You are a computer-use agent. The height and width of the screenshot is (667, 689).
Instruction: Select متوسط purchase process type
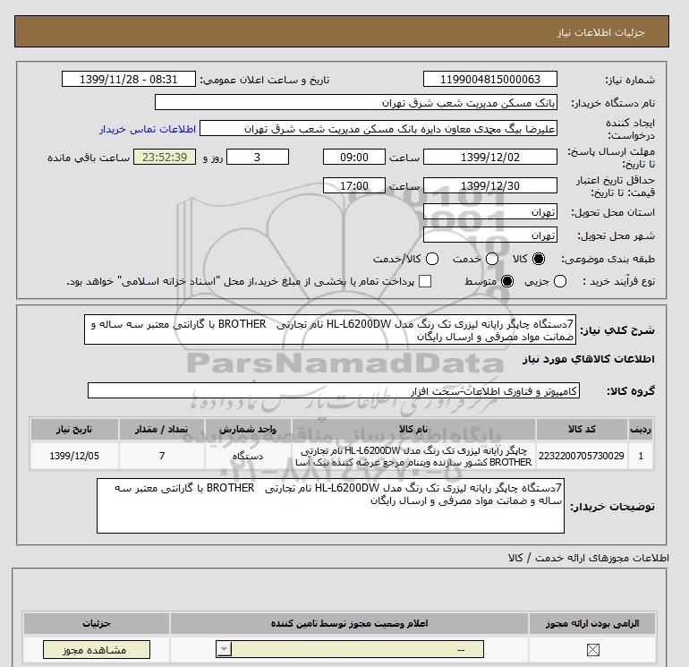(x=507, y=282)
